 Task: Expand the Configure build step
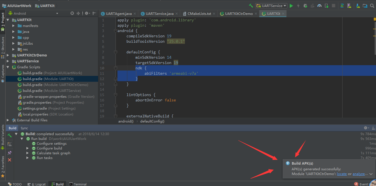[x=28, y=148]
